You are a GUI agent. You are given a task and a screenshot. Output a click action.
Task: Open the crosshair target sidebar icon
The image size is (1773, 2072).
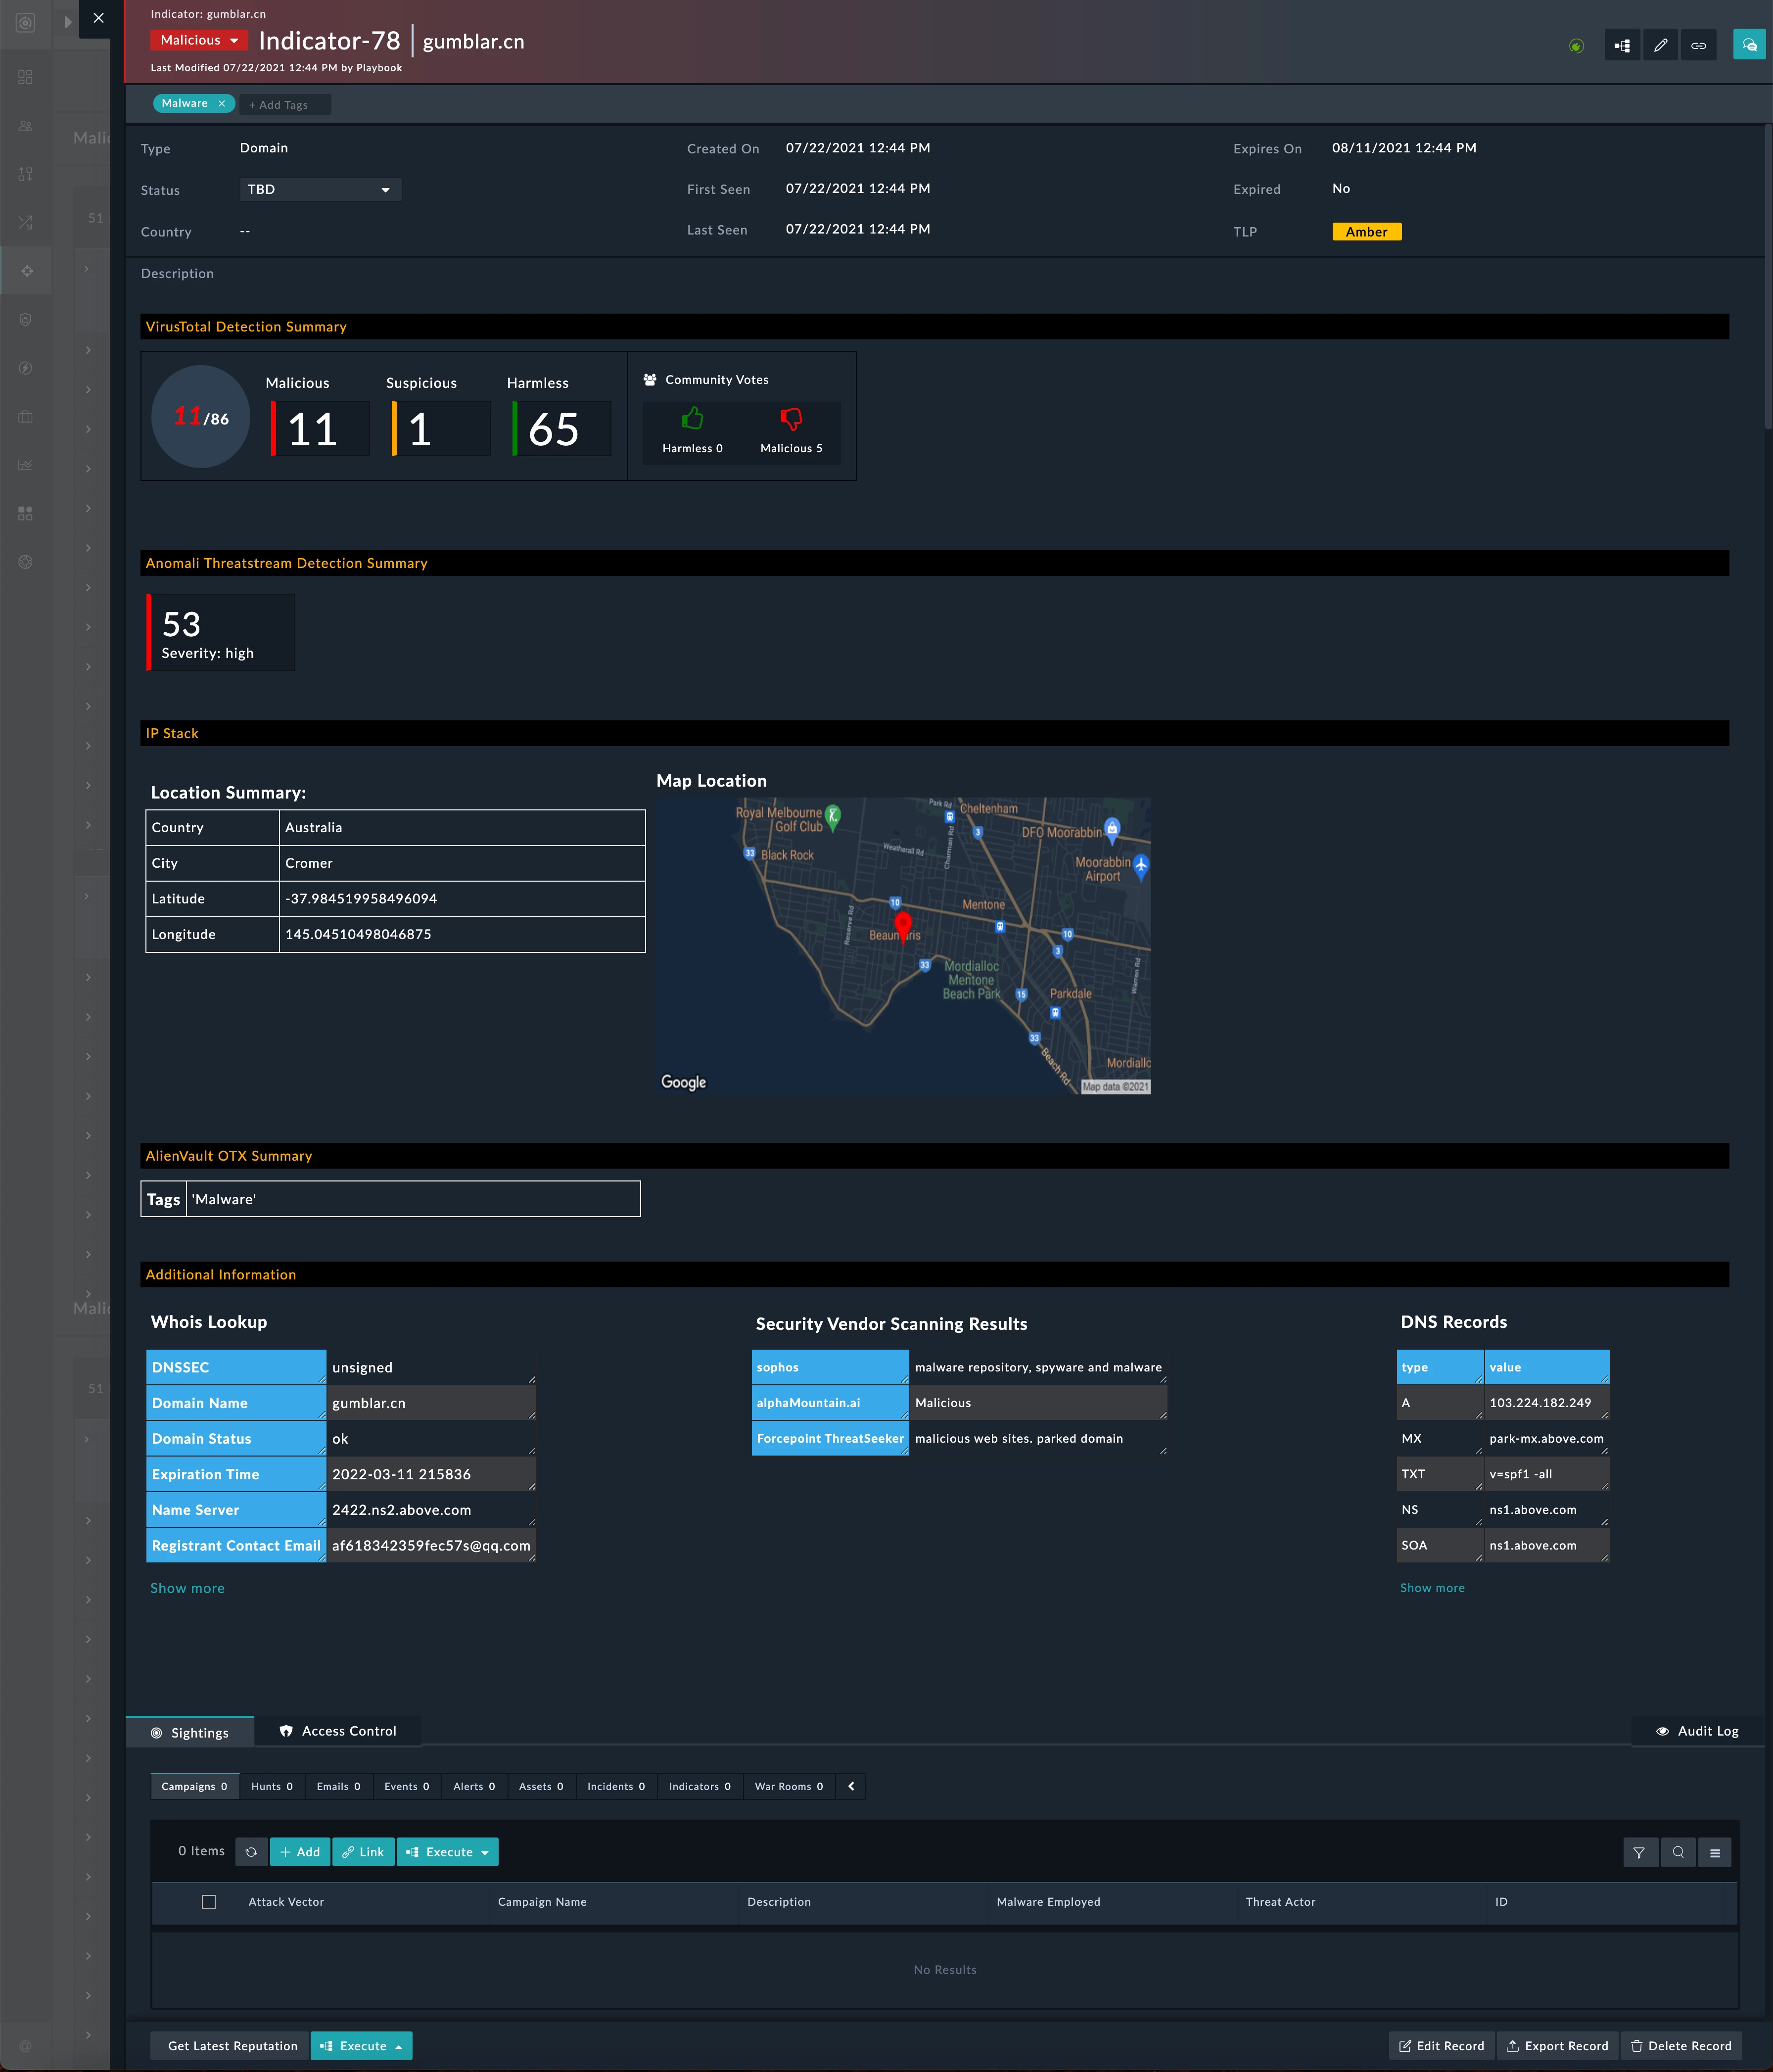[26, 271]
